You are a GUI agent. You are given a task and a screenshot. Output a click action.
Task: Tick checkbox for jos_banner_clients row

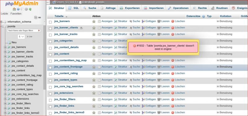(50, 28)
